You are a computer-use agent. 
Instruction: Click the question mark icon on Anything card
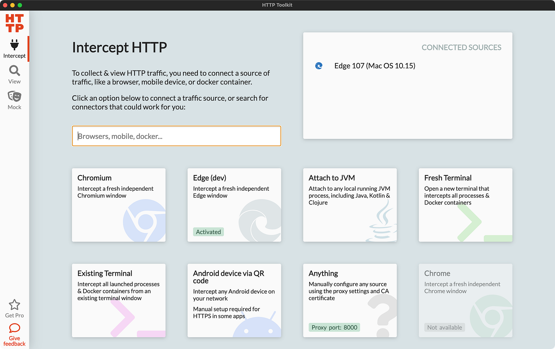[x=382, y=316]
